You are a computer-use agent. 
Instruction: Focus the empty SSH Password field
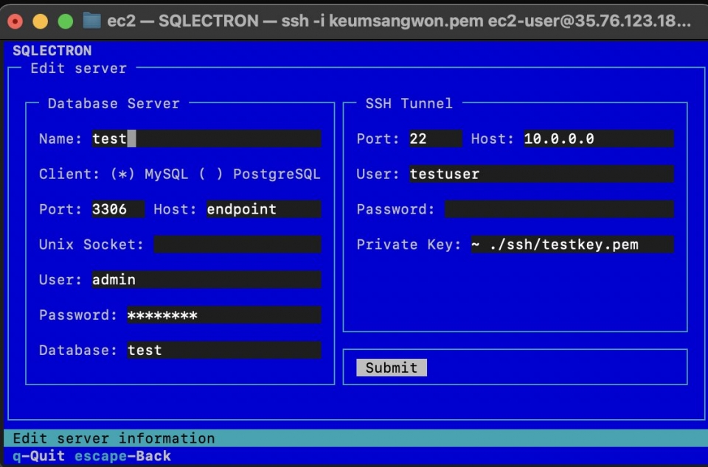click(x=559, y=209)
